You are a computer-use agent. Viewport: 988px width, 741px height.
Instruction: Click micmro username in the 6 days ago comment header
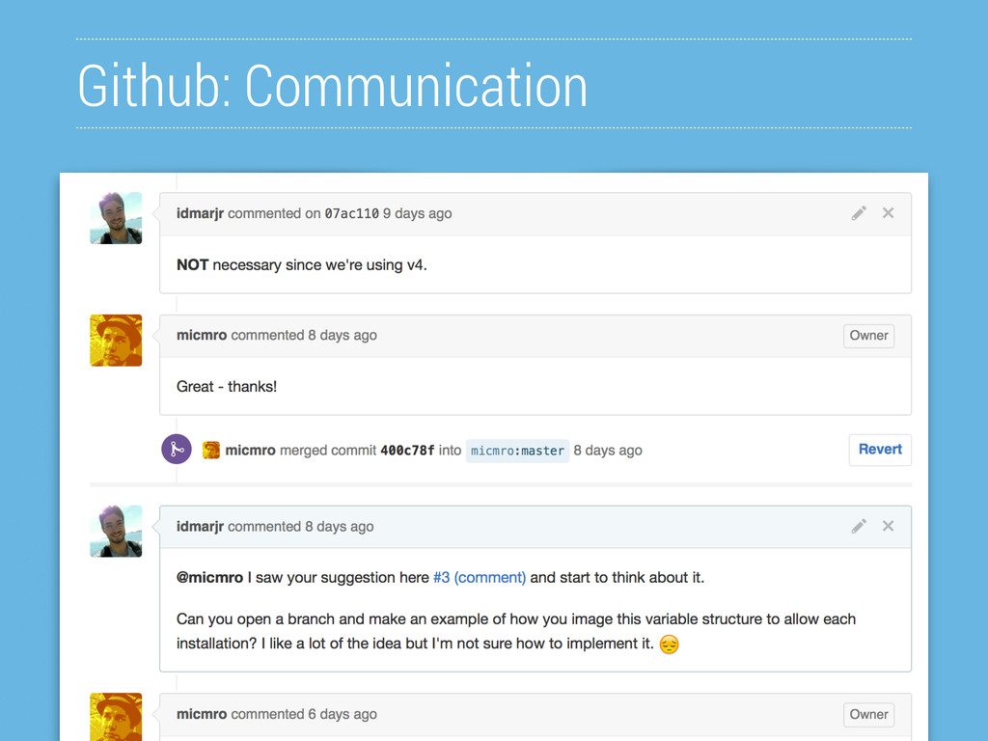tap(202, 714)
